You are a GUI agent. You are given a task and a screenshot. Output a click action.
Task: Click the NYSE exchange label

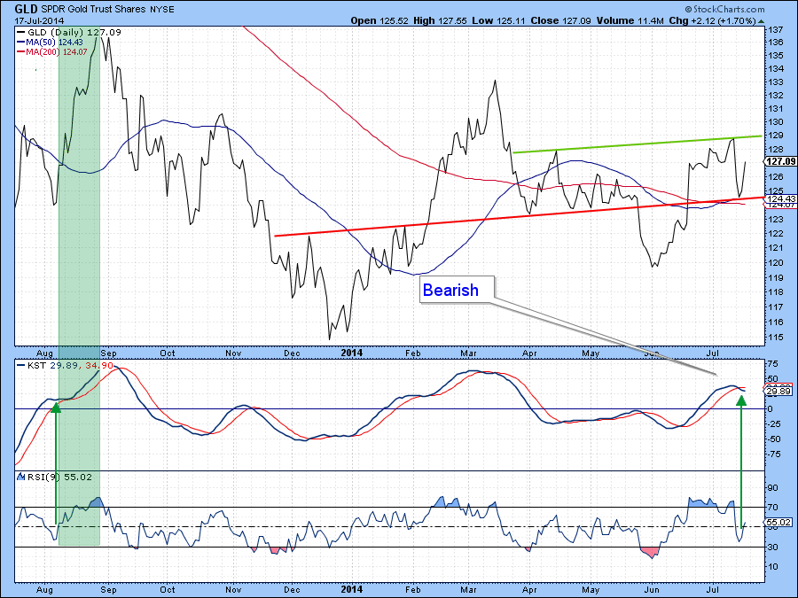[162, 10]
